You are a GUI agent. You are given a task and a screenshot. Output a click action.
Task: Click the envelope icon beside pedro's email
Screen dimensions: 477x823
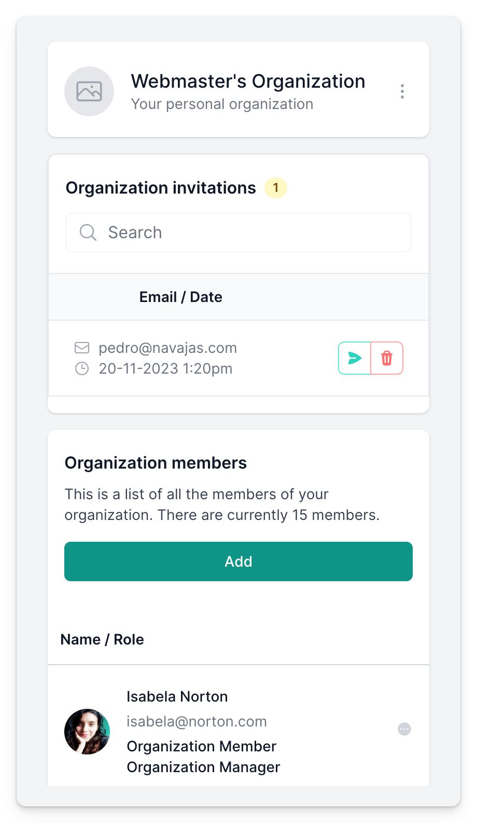coord(82,348)
